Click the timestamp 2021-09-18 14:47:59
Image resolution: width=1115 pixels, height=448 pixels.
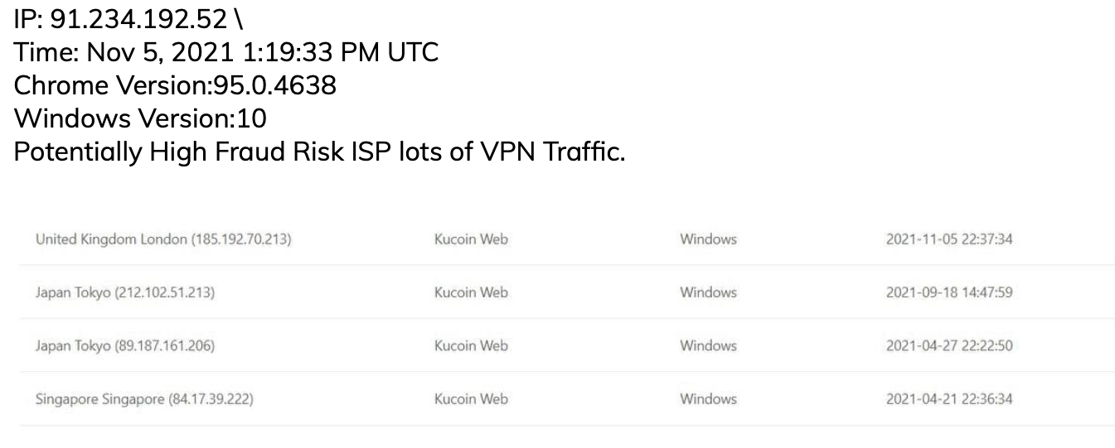point(949,292)
